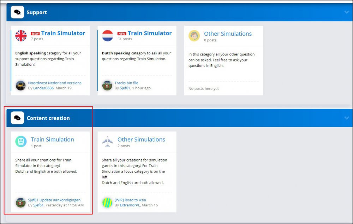Collapse the Content creation section chevron
The width and height of the screenshot is (353, 224).
346,118
